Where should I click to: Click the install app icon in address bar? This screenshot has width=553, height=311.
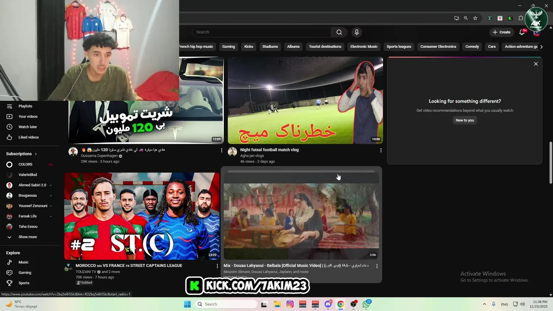[457, 18]
